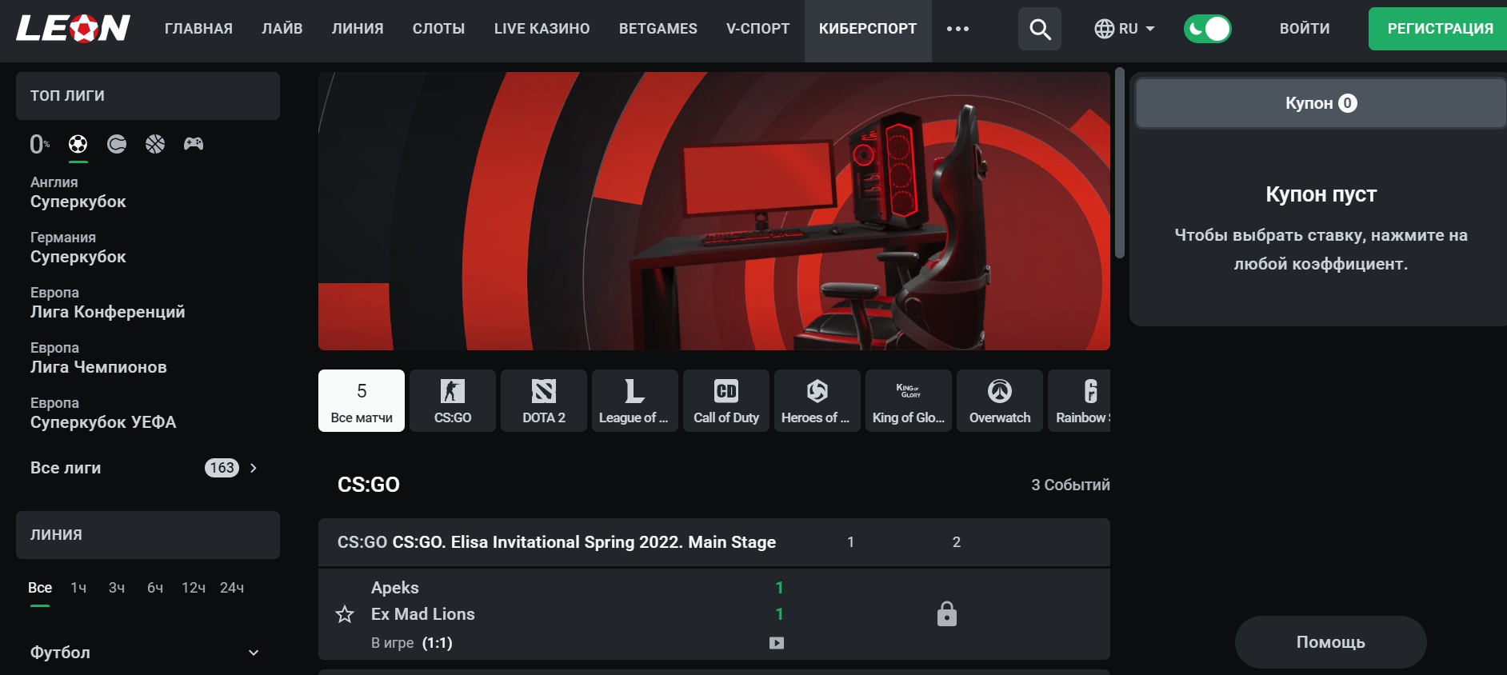The image size is (1507, 675).
Task: Toggle the dark/light theme switch
Action: tap(1207, 30)
